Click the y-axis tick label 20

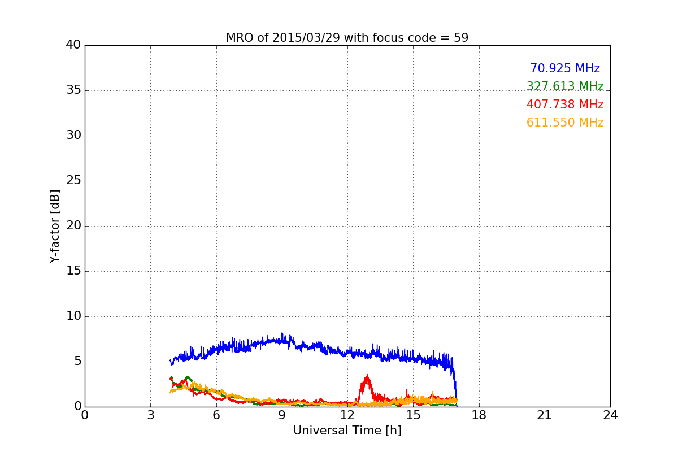(x=73, y=226)
